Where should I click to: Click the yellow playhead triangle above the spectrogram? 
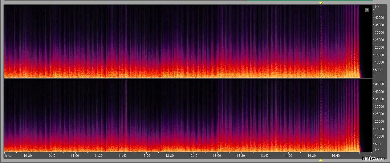coord(321,3)
